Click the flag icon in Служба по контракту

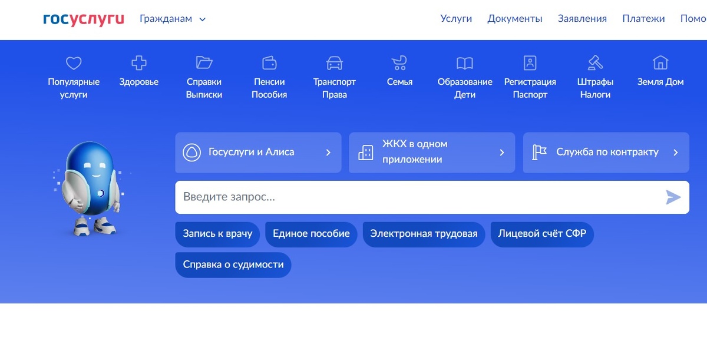tap(540, 153)
